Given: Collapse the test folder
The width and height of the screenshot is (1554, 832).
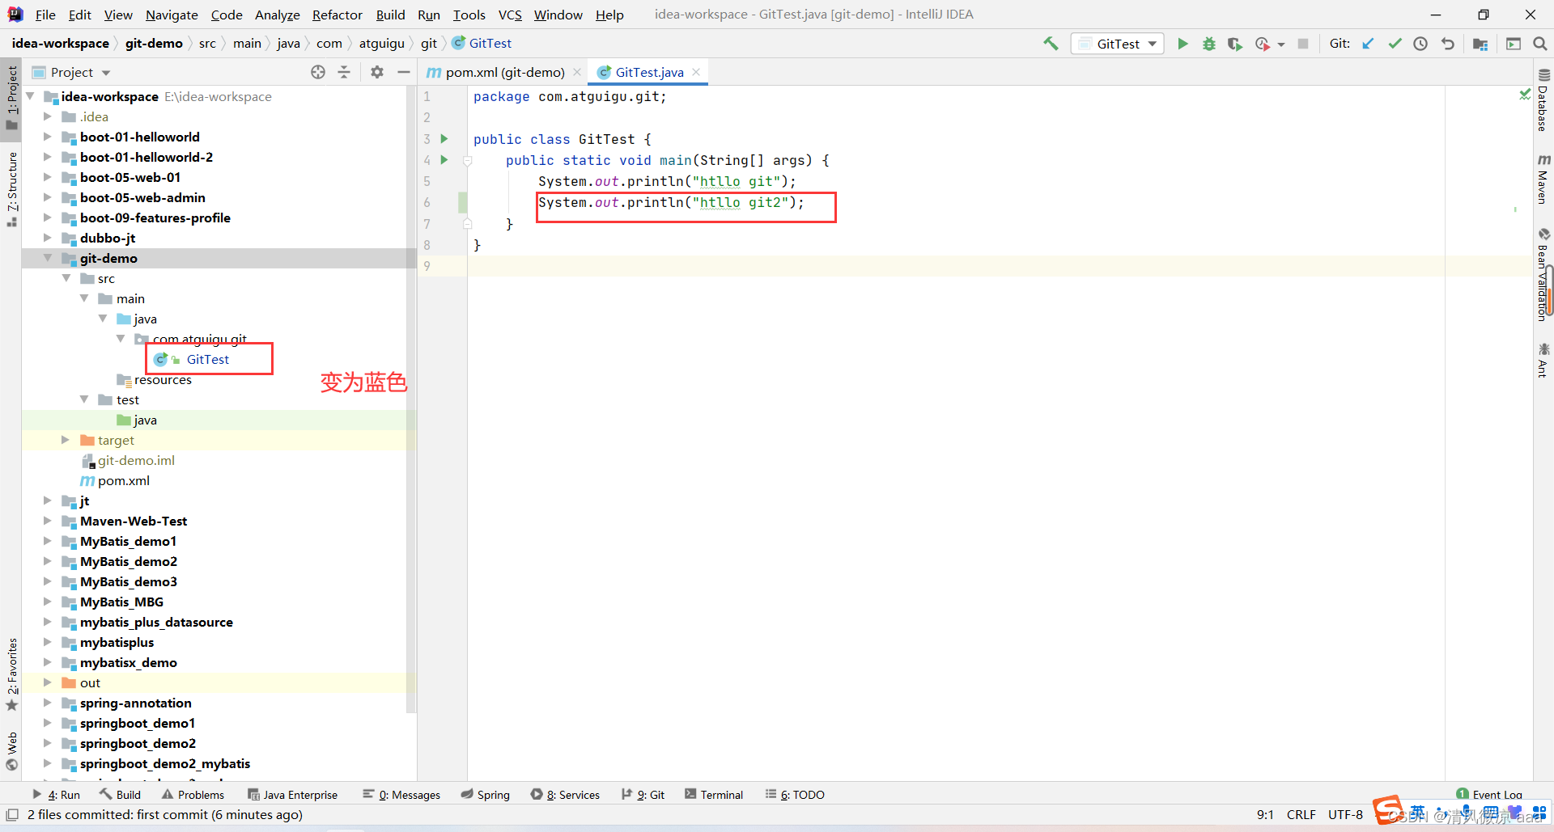Looking at the screenshot, I should [x=84, y=399].
